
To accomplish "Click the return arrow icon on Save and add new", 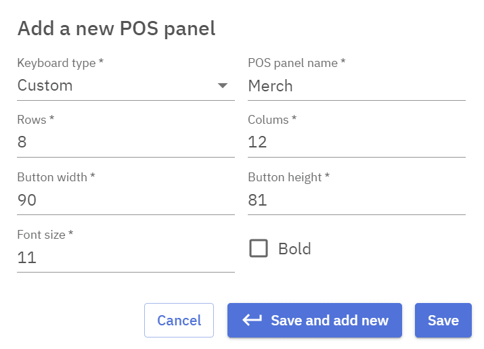I will pyautogui.click(x=252, y=320).
